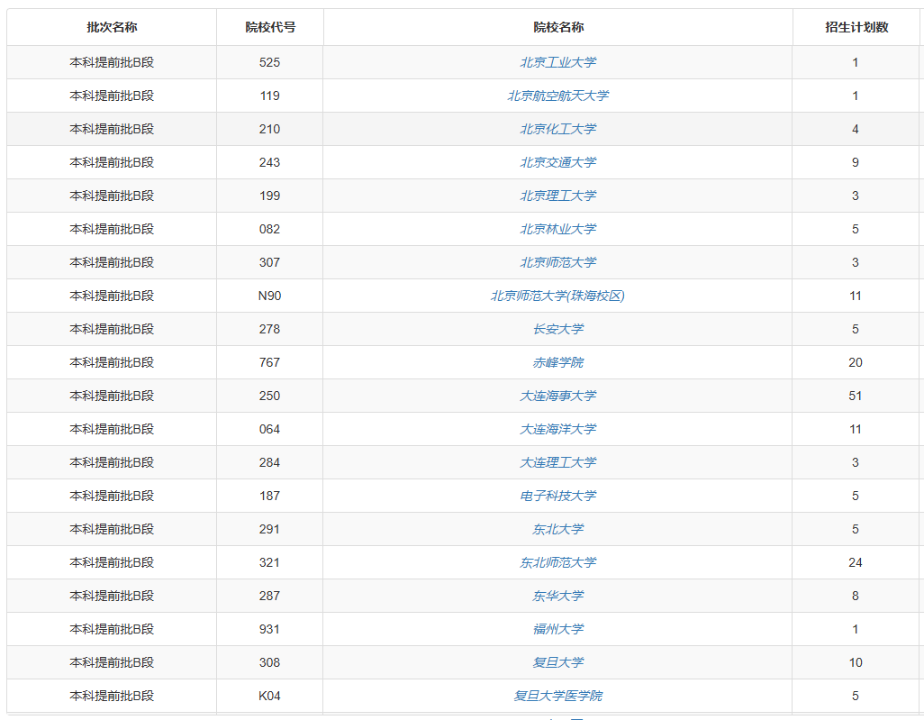Select school code K04 cell
The height and width of the screenshot is (720, 924).
pyautogui.click(x=270, y=696)
